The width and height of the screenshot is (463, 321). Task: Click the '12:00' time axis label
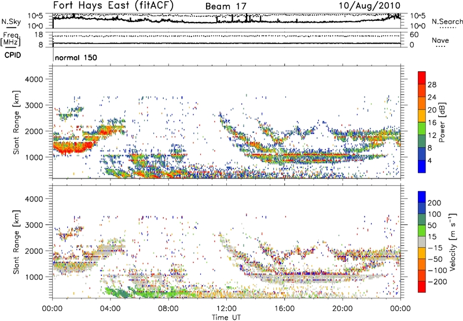(226, 309)
